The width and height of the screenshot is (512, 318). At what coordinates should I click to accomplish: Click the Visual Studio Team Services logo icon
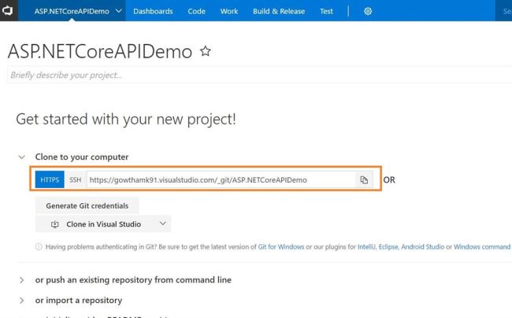coord(10,11)
